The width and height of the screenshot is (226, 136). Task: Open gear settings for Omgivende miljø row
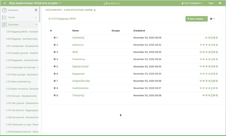pyautogui.click(x=214, y=81)
